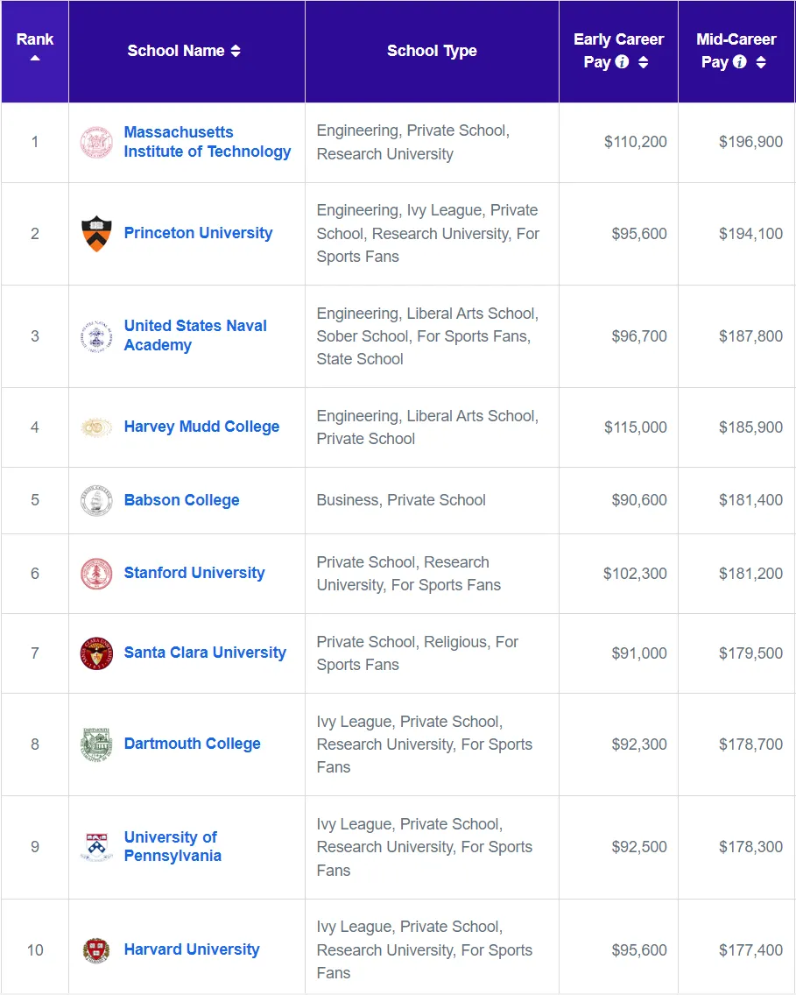Show Early Career Pay info tooltip icon
This screenshot has width=796, height=995.
pos(623,61)
